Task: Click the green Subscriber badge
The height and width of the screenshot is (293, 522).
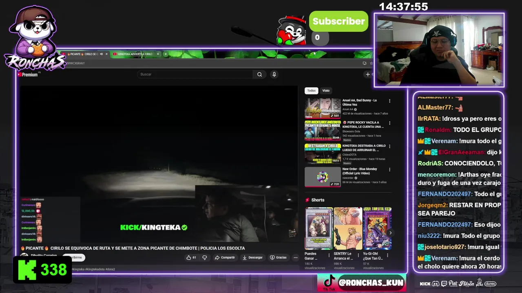Action: (338, 22)
